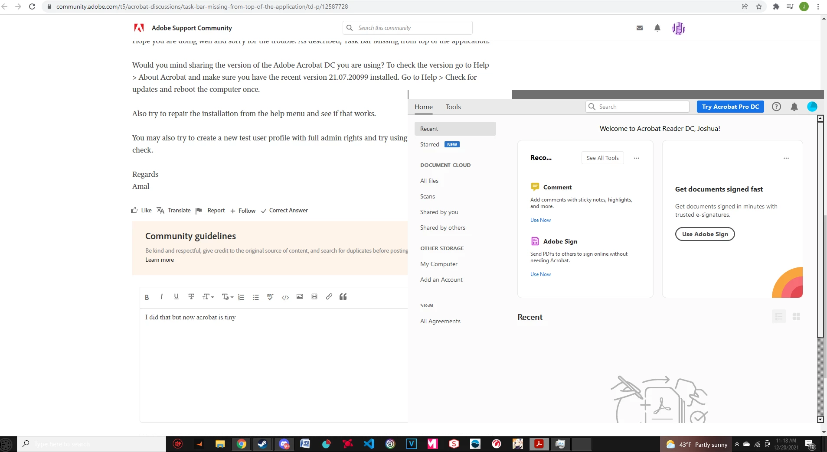
Task: Insert a code sample block
Action: [285, 297]
